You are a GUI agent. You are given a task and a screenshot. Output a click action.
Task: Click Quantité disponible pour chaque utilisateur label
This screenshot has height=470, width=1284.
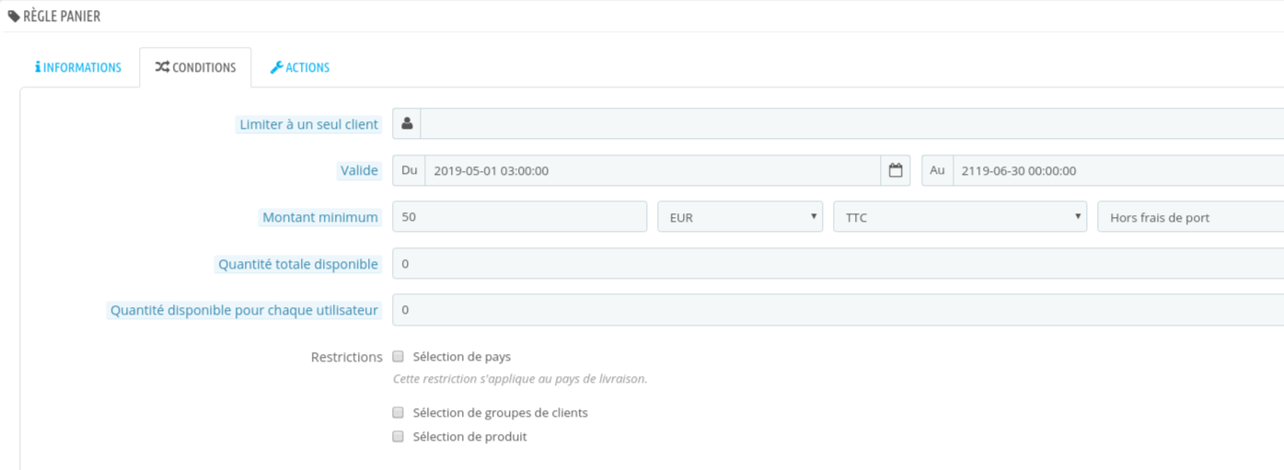(x=244, y=310)
